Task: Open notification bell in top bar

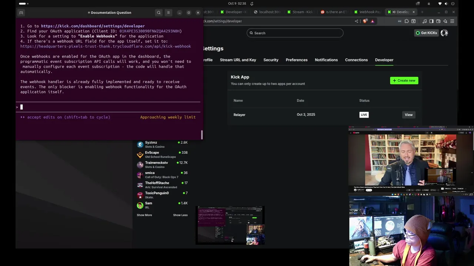Action: pyautogui.click(x=252, y=4)
